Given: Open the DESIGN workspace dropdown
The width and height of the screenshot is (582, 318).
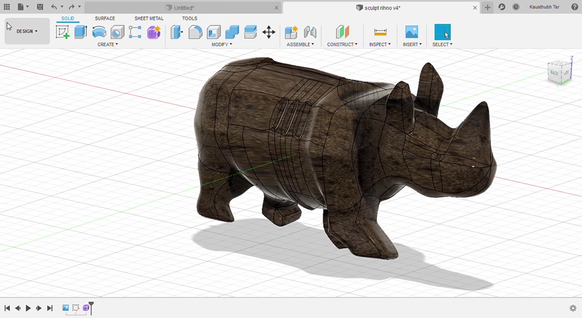Looking at the screenshot, I should 27,31.
